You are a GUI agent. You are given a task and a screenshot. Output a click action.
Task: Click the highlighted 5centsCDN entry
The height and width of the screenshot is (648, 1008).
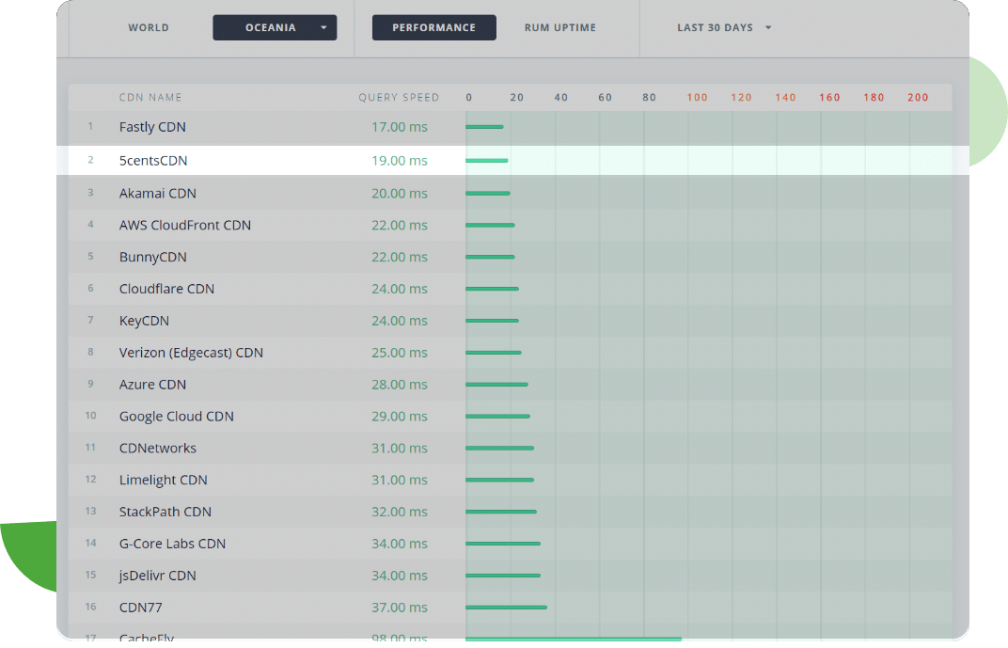coord(153,161)
